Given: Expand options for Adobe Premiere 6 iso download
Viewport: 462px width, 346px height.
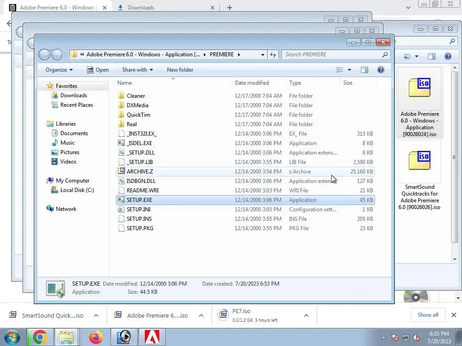Looking at the screenshot, I should point(201,315).
